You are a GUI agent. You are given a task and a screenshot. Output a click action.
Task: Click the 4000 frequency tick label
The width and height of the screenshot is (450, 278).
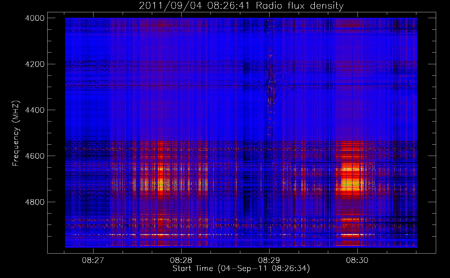coord(35,18)
